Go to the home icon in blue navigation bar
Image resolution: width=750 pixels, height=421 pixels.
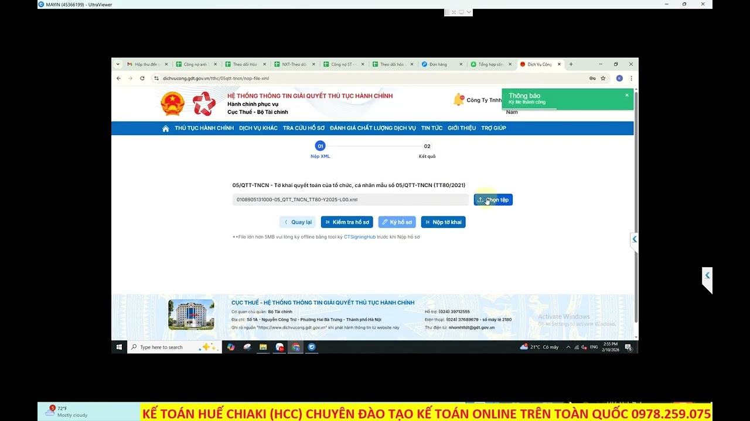click(x=166, y=129)
